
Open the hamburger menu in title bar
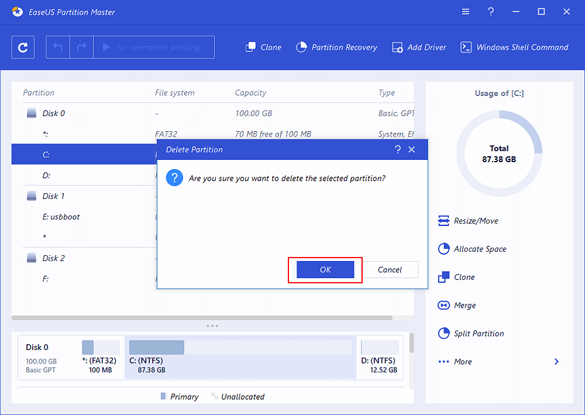(x=465, y=11)
